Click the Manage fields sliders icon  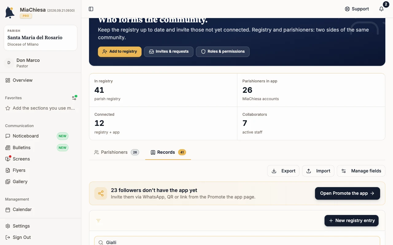click(x=344, y=171)
